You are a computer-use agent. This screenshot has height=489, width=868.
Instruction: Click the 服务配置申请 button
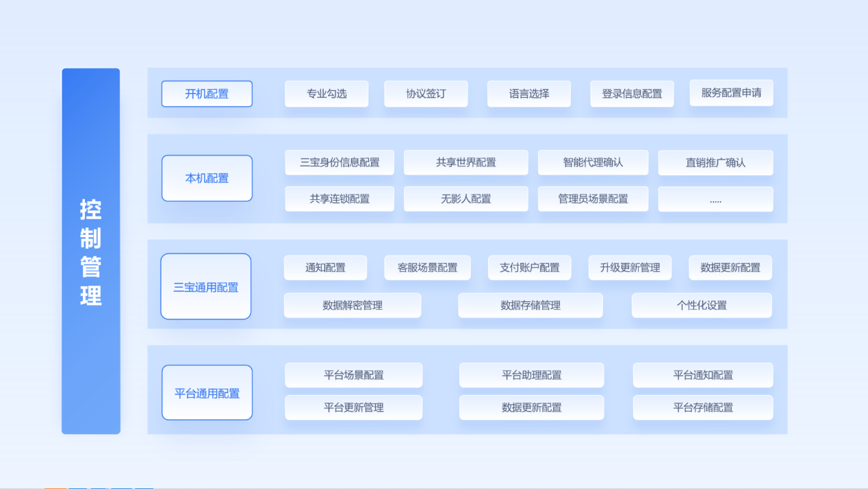731,93
